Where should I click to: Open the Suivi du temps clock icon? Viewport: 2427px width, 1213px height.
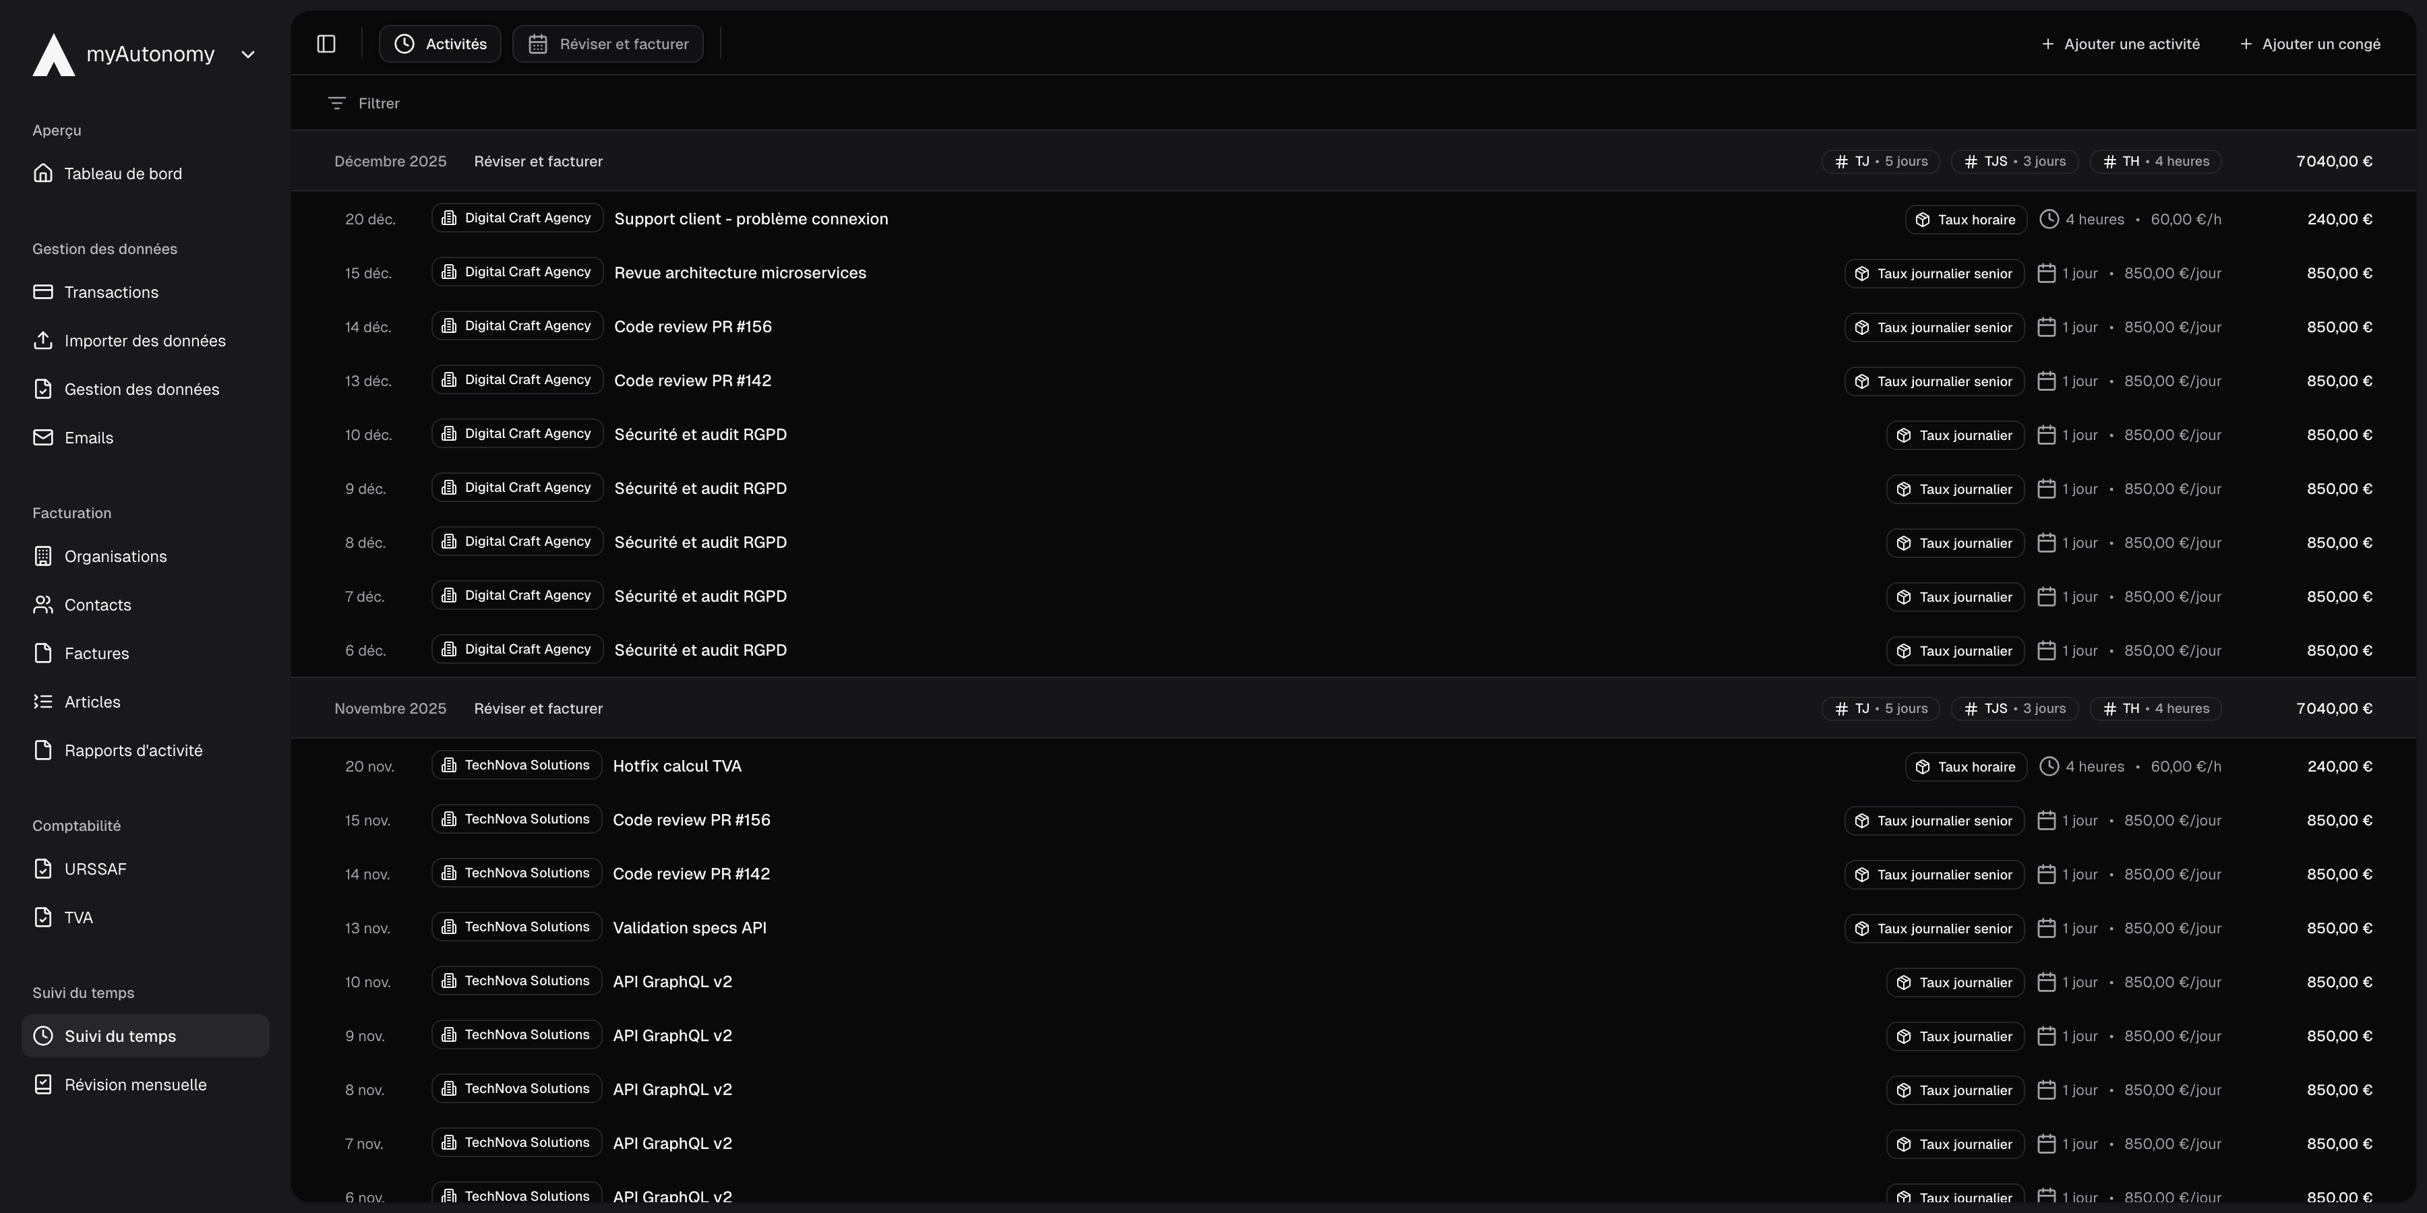coord(43,1035)
